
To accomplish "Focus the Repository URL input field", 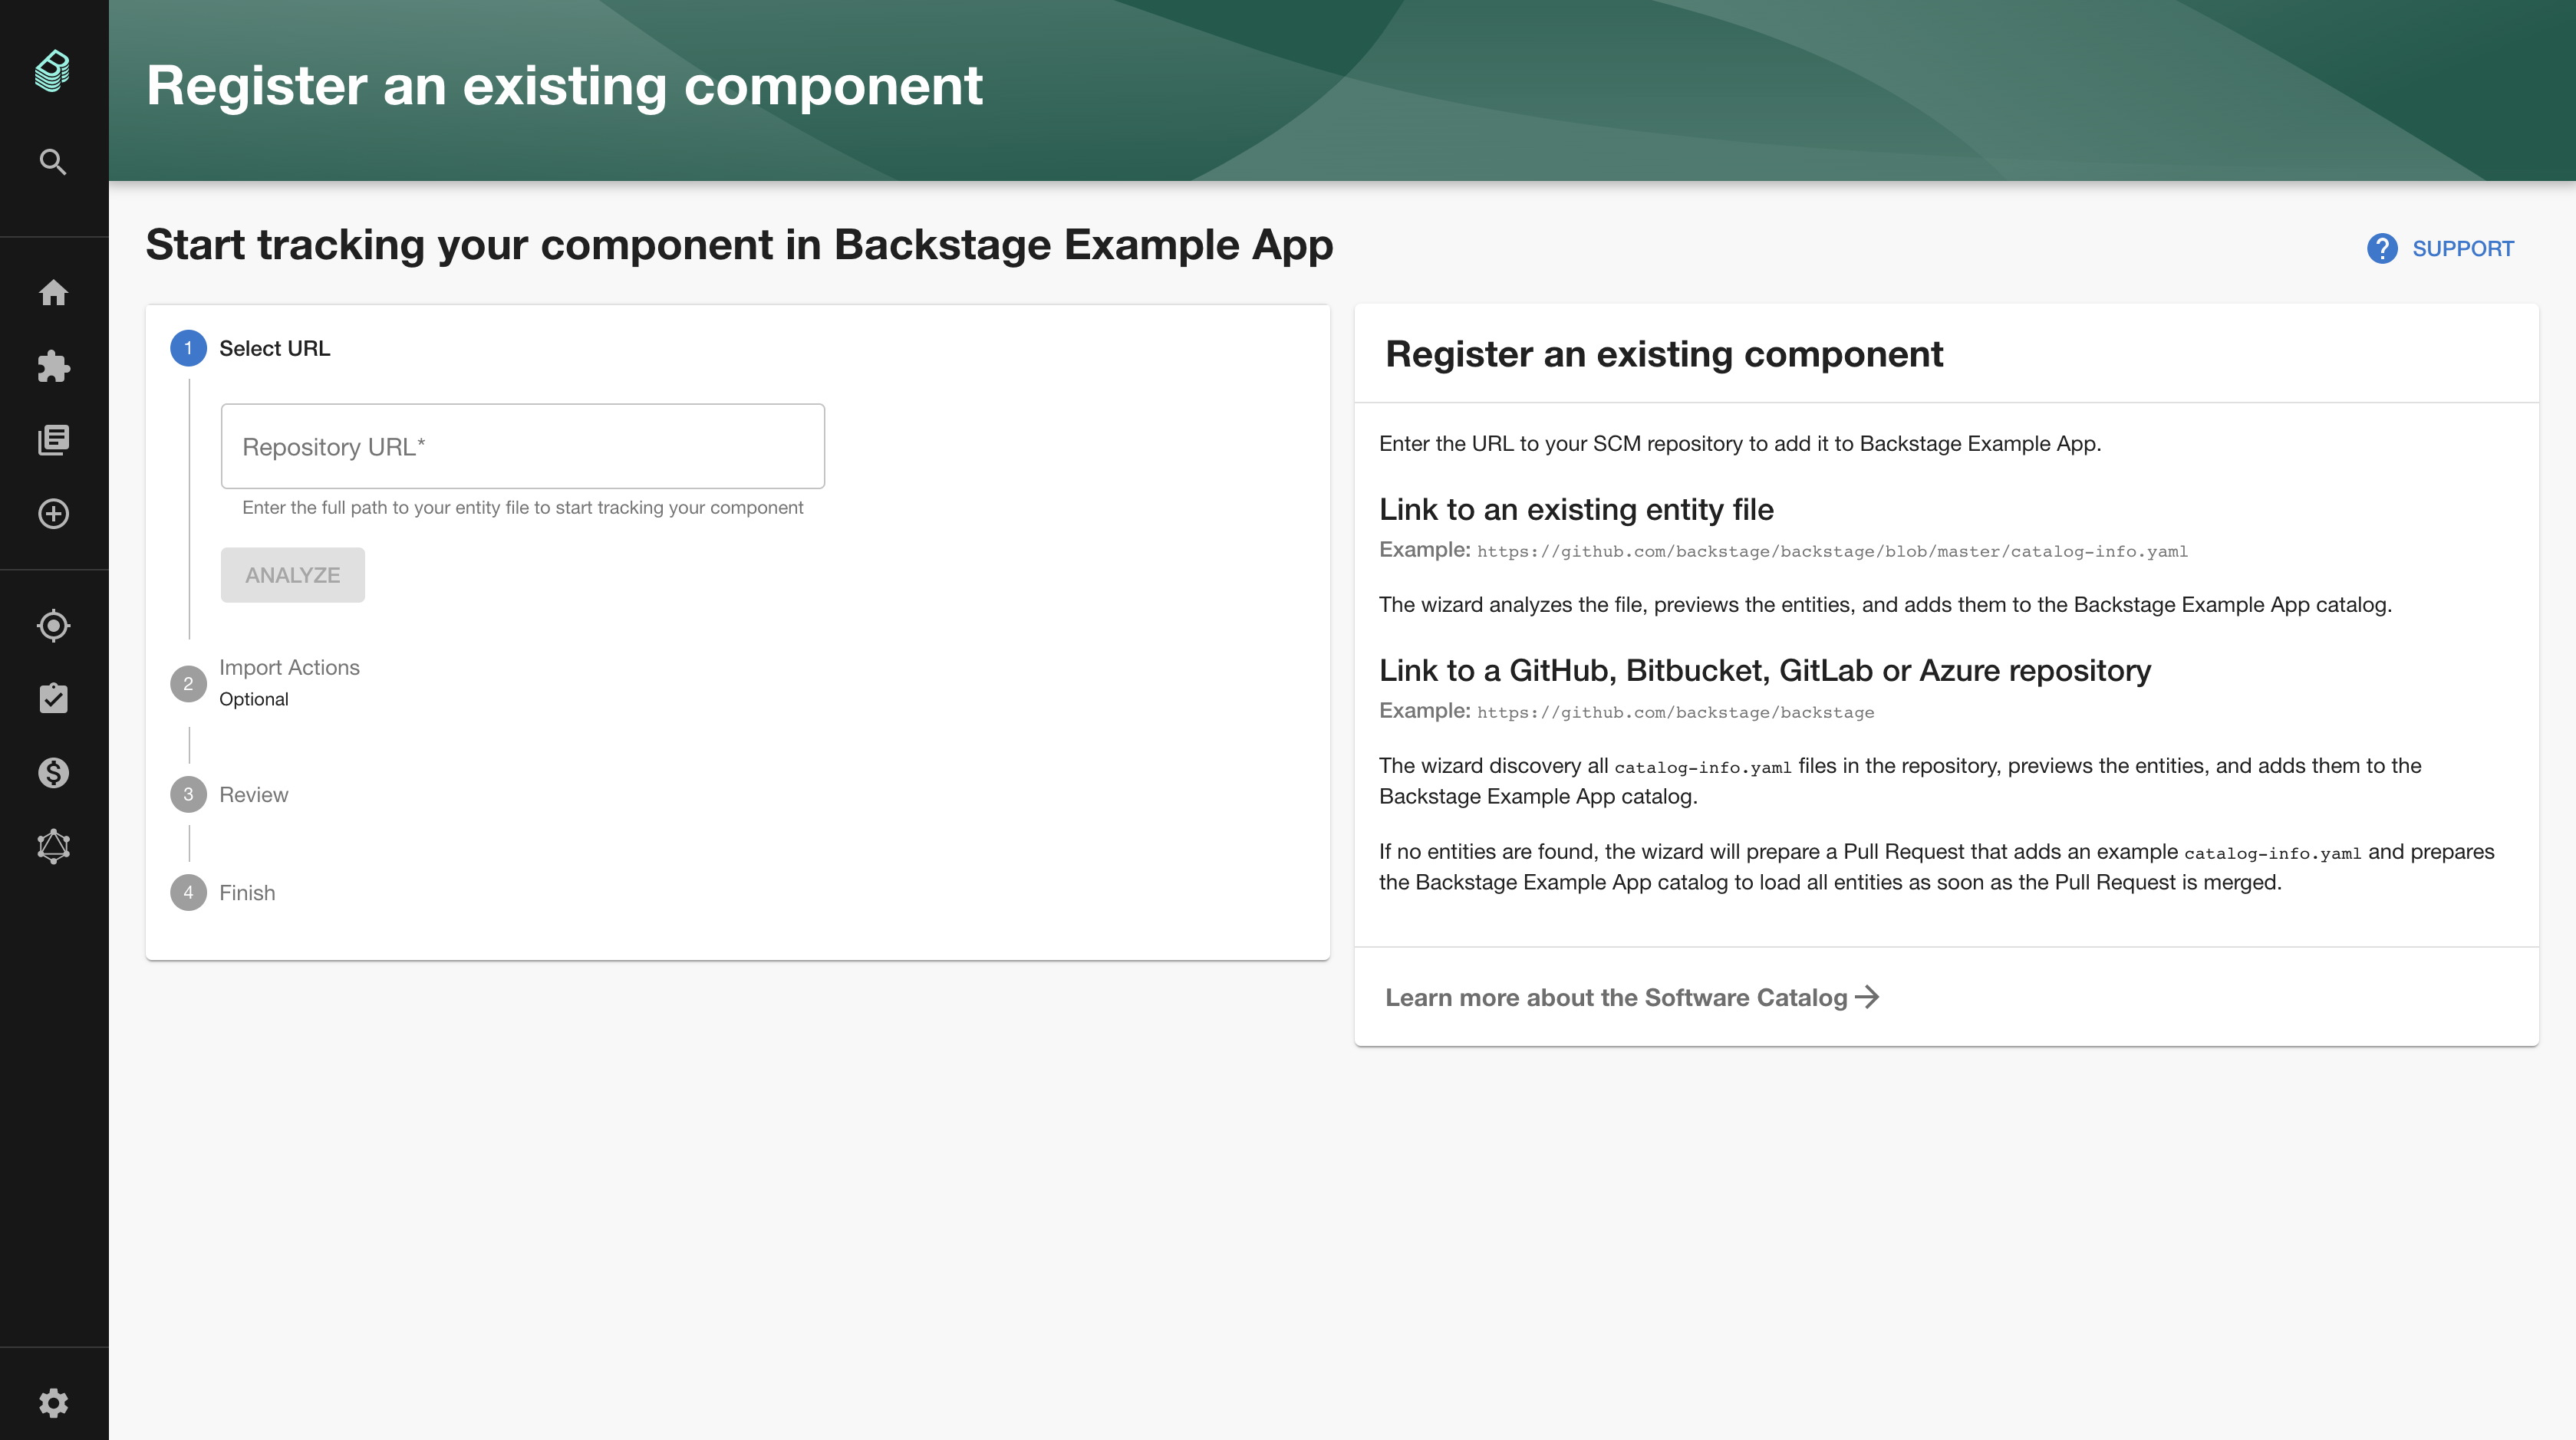I will point(522,447).
